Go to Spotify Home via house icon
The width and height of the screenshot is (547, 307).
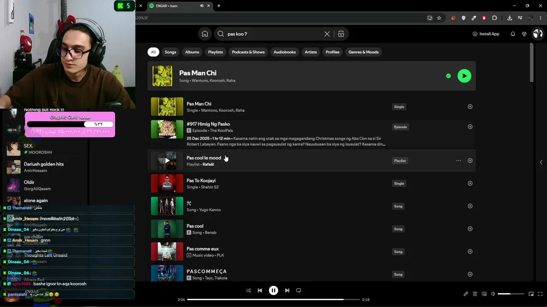[205, 34]
